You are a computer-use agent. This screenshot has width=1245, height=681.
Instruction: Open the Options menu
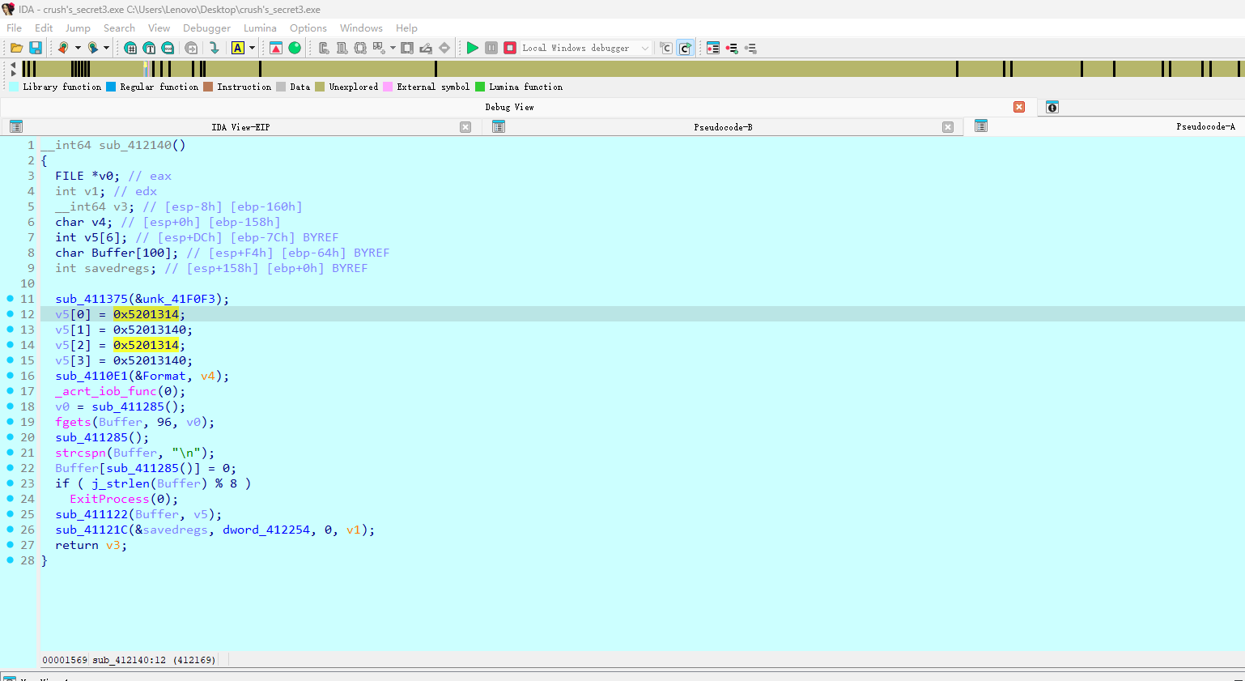pos(308,28)
